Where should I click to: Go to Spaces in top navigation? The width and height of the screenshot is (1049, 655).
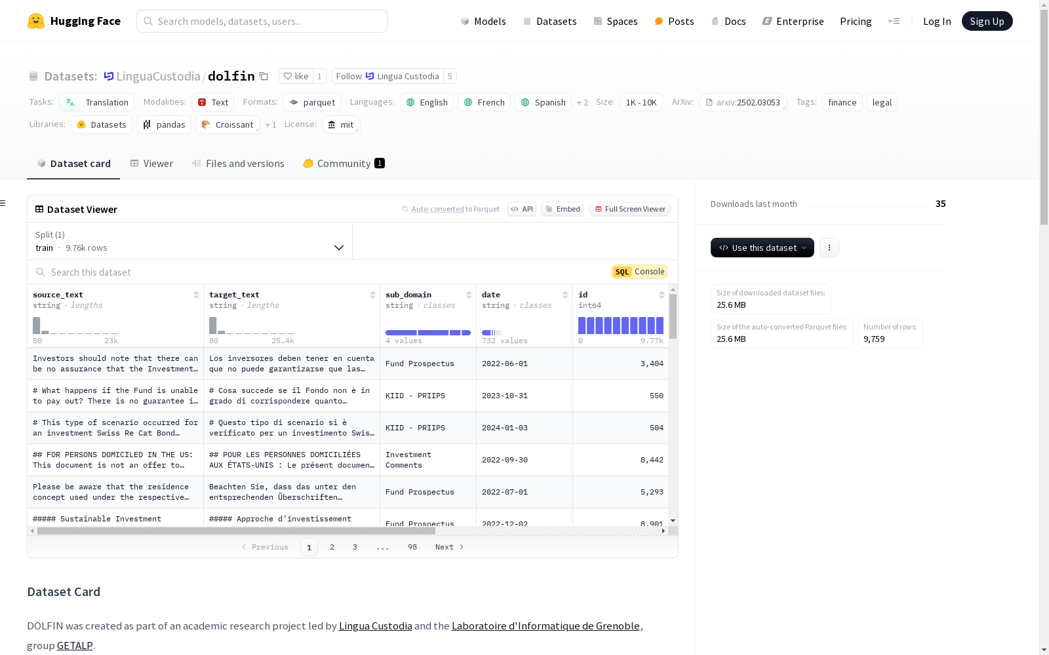click(x=616, y=21)
